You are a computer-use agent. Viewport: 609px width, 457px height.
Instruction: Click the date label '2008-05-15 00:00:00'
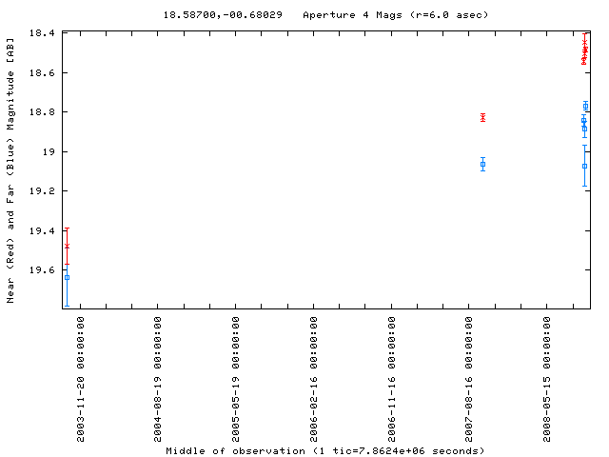click(547, 379)
